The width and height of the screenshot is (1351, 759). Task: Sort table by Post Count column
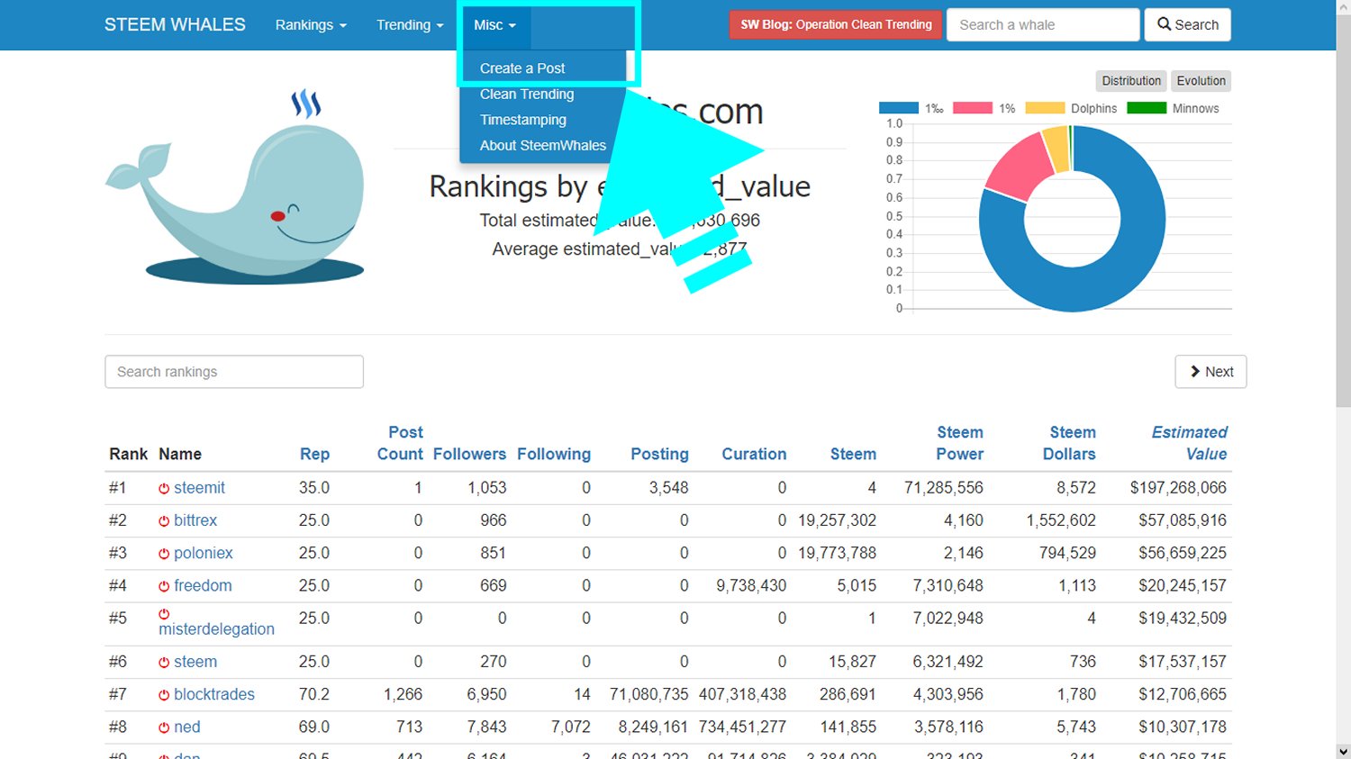click(x=400, y=443)
